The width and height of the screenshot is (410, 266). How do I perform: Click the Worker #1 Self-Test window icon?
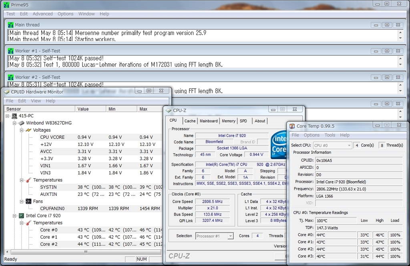(11, 51)
